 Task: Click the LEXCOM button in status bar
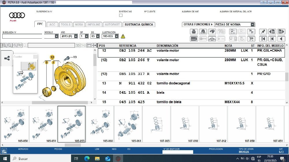pyautogui.click(x=4, y=151)
